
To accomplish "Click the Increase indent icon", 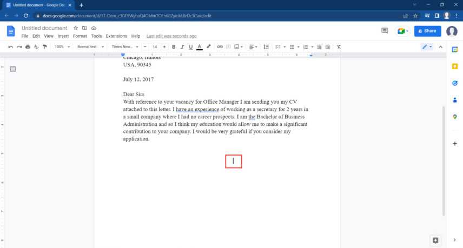I will point(328,47).
